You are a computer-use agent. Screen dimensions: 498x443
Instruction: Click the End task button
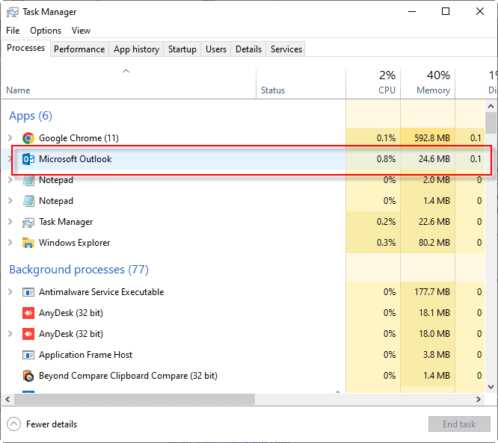459,424
